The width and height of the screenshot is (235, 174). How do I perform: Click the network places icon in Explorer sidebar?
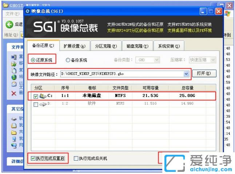tap(14, 145)
